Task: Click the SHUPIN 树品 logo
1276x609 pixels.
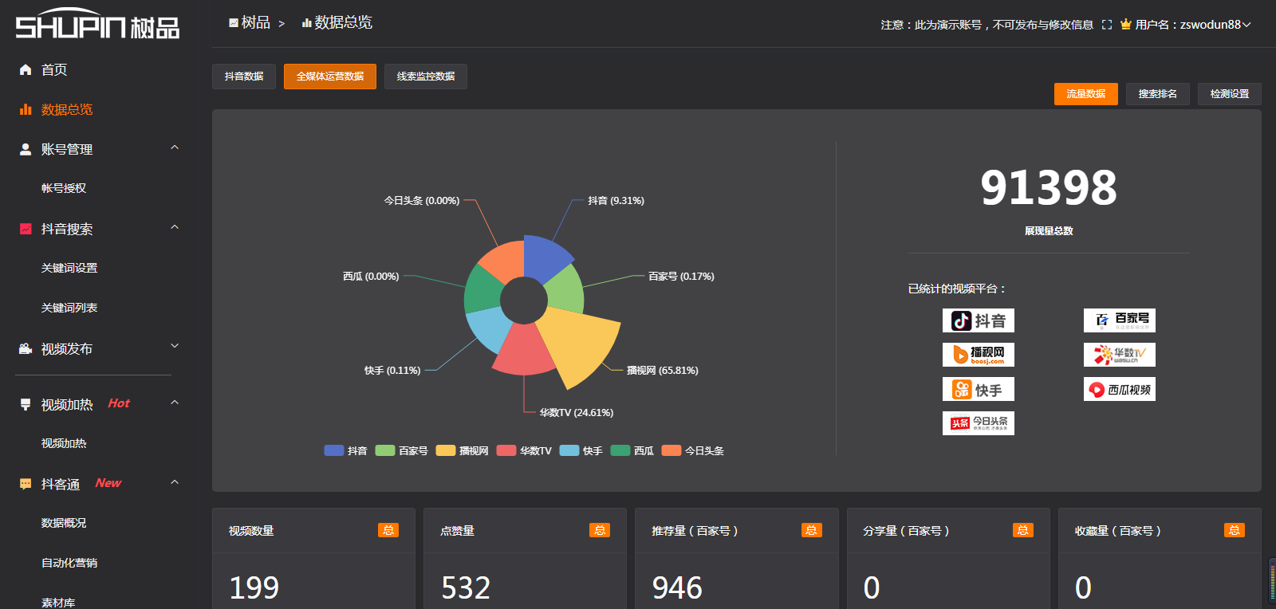Action: point(97,24)
